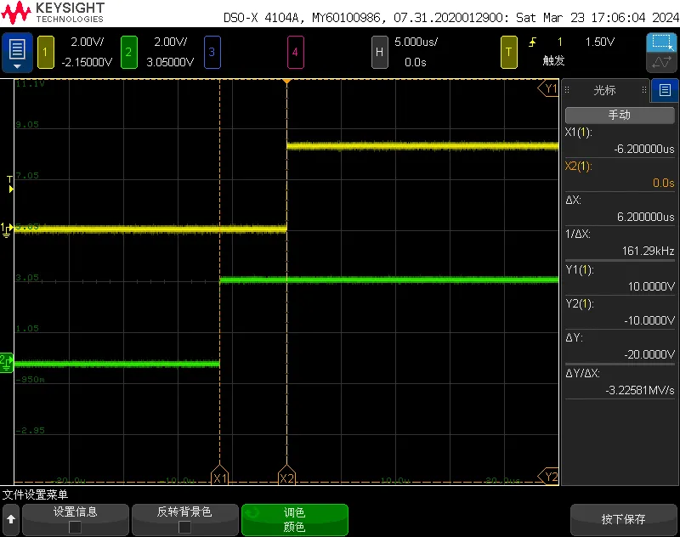This screenshot has width=680, height=537.
Task: Toggle the 反转背景色 checkbox
Action: pyautogui.click(x=184, y=519)
